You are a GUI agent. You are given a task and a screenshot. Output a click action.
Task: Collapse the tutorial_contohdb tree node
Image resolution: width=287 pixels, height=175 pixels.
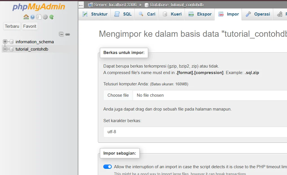point(5,49)
